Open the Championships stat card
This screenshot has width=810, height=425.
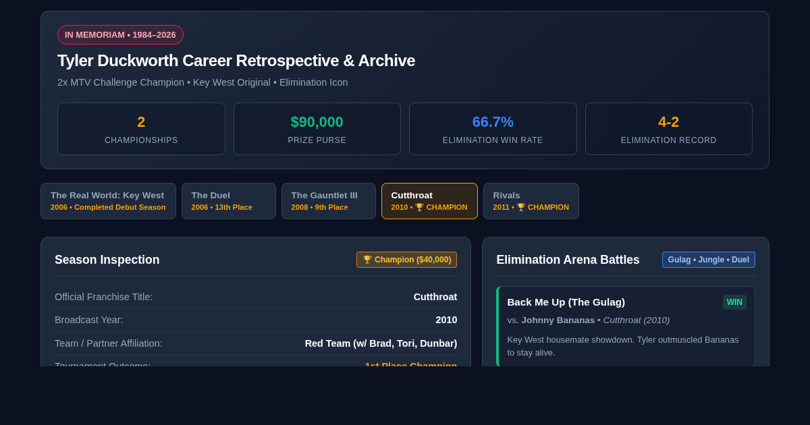tap(141, 129)
